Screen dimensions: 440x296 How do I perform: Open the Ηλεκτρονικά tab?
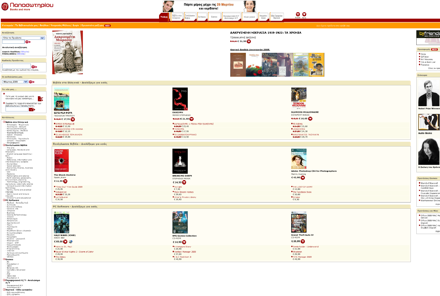click(x=249, y=17)
